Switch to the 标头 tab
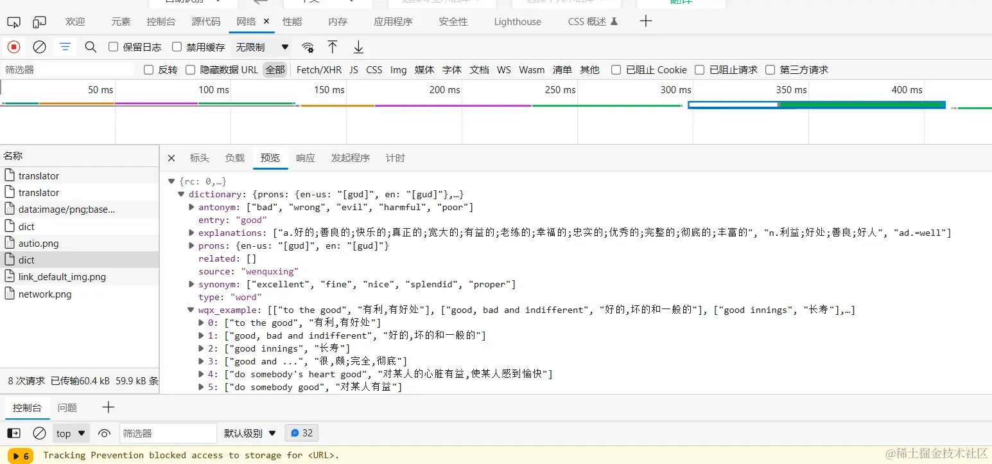This screenshot has height=464, width=992. (x=200, y=158)
